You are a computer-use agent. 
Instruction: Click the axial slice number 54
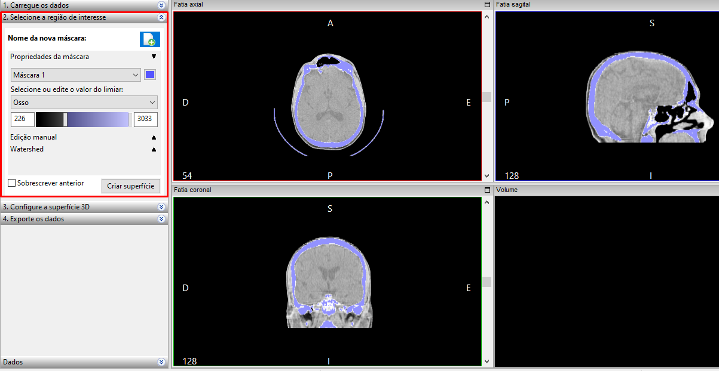pyautogui.click(x=187, y=175)
